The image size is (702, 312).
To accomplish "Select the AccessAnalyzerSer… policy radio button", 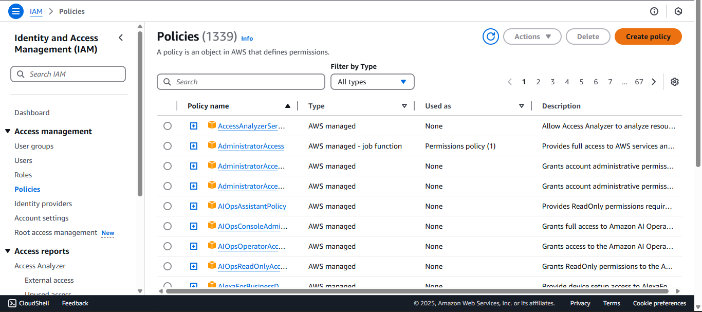I will (168, 126).
